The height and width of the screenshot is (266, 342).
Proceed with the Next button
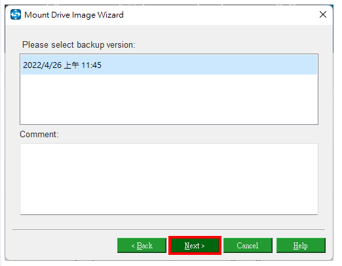tap(195, 246)
